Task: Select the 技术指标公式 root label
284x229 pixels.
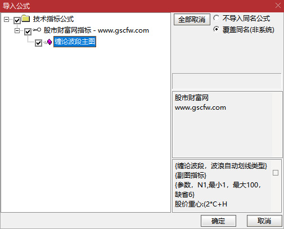Action: (53, 19)
